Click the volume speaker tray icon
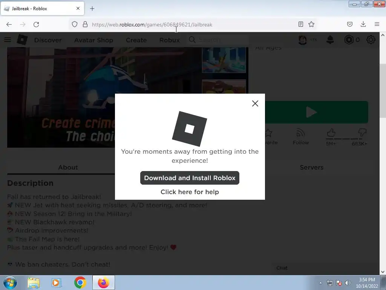Image resolution: width=386 pixels, height=290 pixels. pos(348,283)
